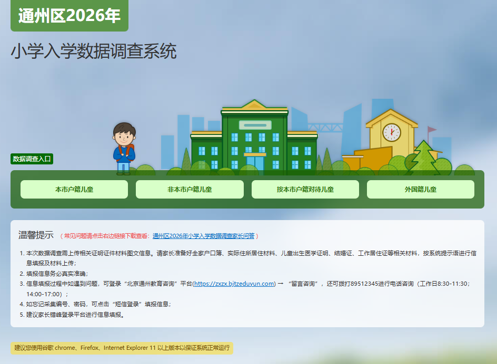Click the 温馨提示 section heading
This screenshot has width=497, height=364.
tap(36, 235)
